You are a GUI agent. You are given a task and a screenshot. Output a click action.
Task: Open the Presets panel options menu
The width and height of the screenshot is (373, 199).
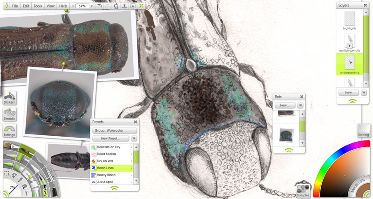point(134,138)
